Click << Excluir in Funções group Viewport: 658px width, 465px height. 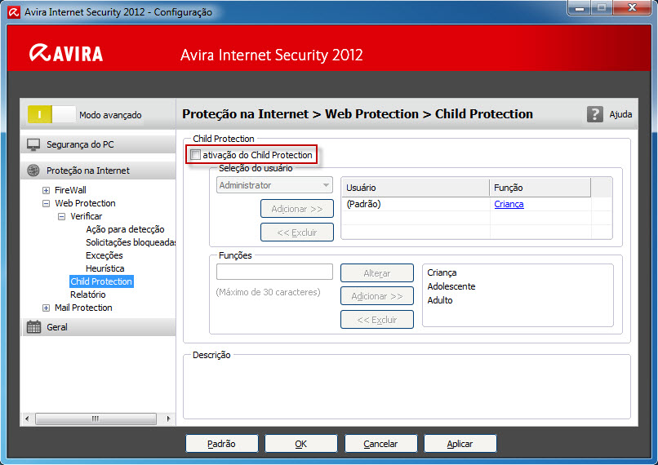(x=377, y=320)
